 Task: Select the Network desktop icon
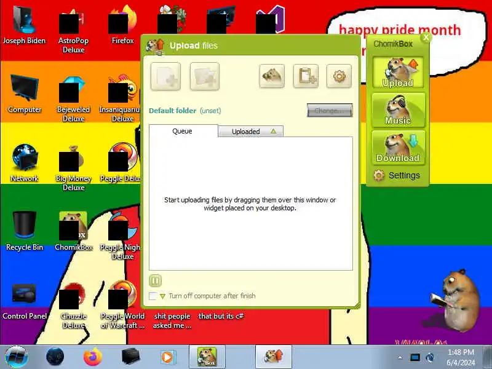point(25,163)
